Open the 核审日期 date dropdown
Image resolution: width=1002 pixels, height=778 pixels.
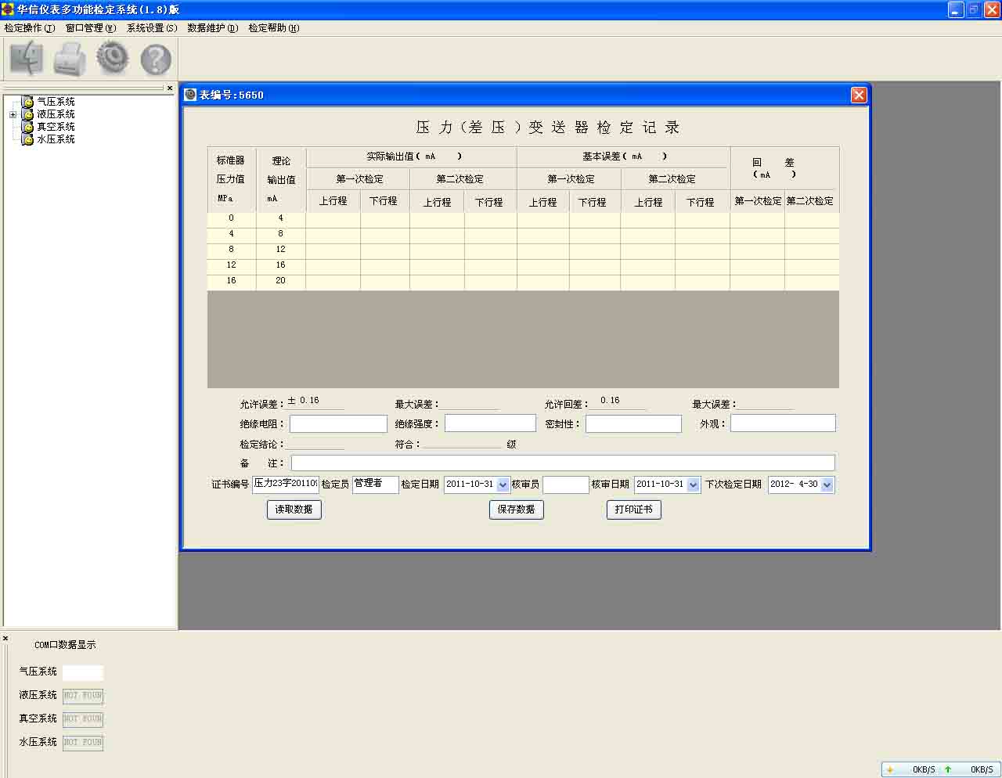pyautogui.click(x=693, y=485)
